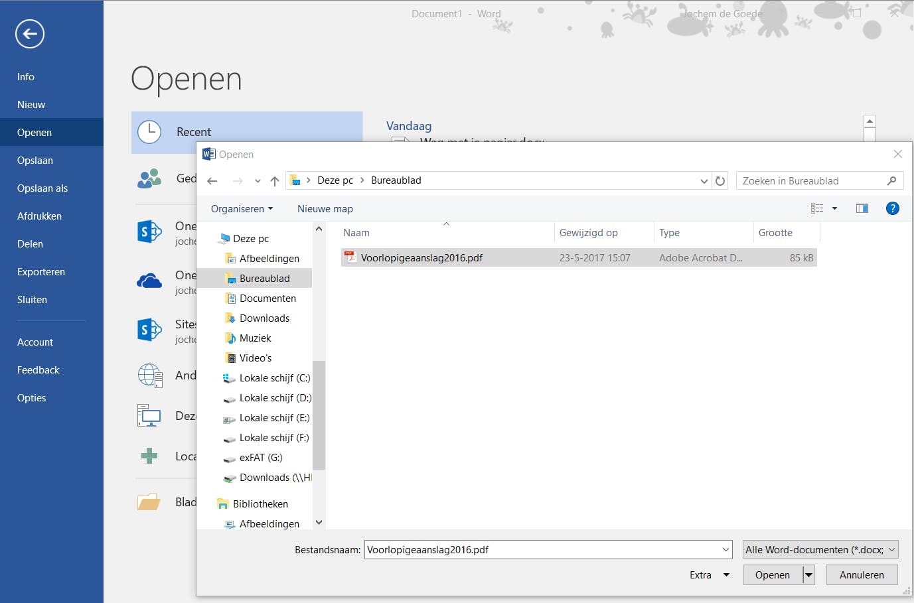
Task: Go up one folder level
Action: click(275, 181)
